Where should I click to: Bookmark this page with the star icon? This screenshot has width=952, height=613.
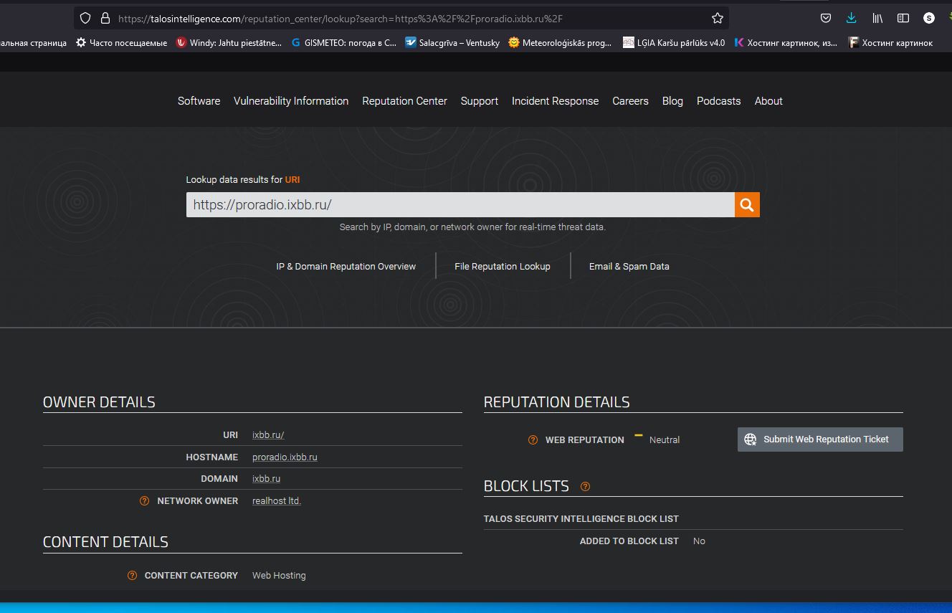pyautogui.click(x=717, y=19)
